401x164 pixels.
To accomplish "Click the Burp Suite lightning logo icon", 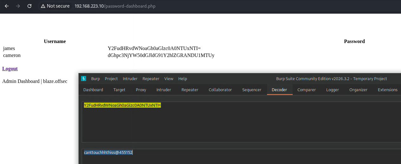I will pyautogui.click(x=84, y=79).
